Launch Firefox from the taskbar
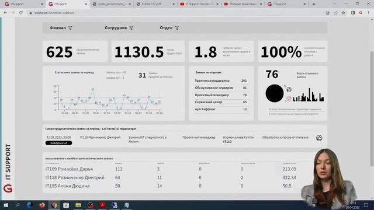Viewport: 374px width, 210px height. (x=42, y=205)
